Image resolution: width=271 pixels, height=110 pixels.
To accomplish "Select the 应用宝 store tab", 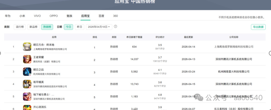I will pyautogui.click(x=85, y=16).
